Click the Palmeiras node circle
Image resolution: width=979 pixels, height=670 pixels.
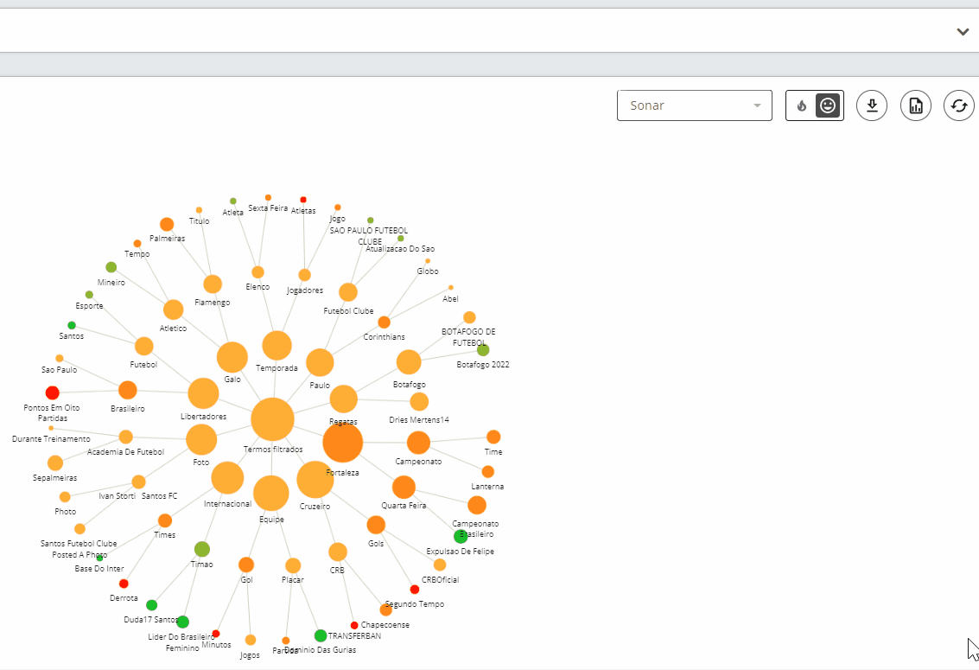167,224
